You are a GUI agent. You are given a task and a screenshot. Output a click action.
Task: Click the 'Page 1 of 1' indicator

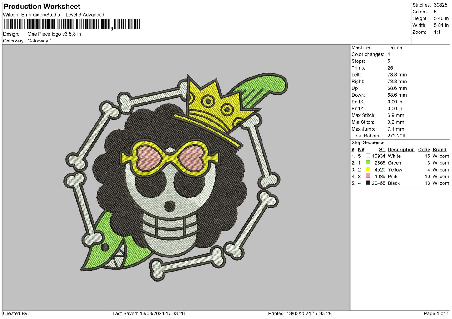point(436,314)
